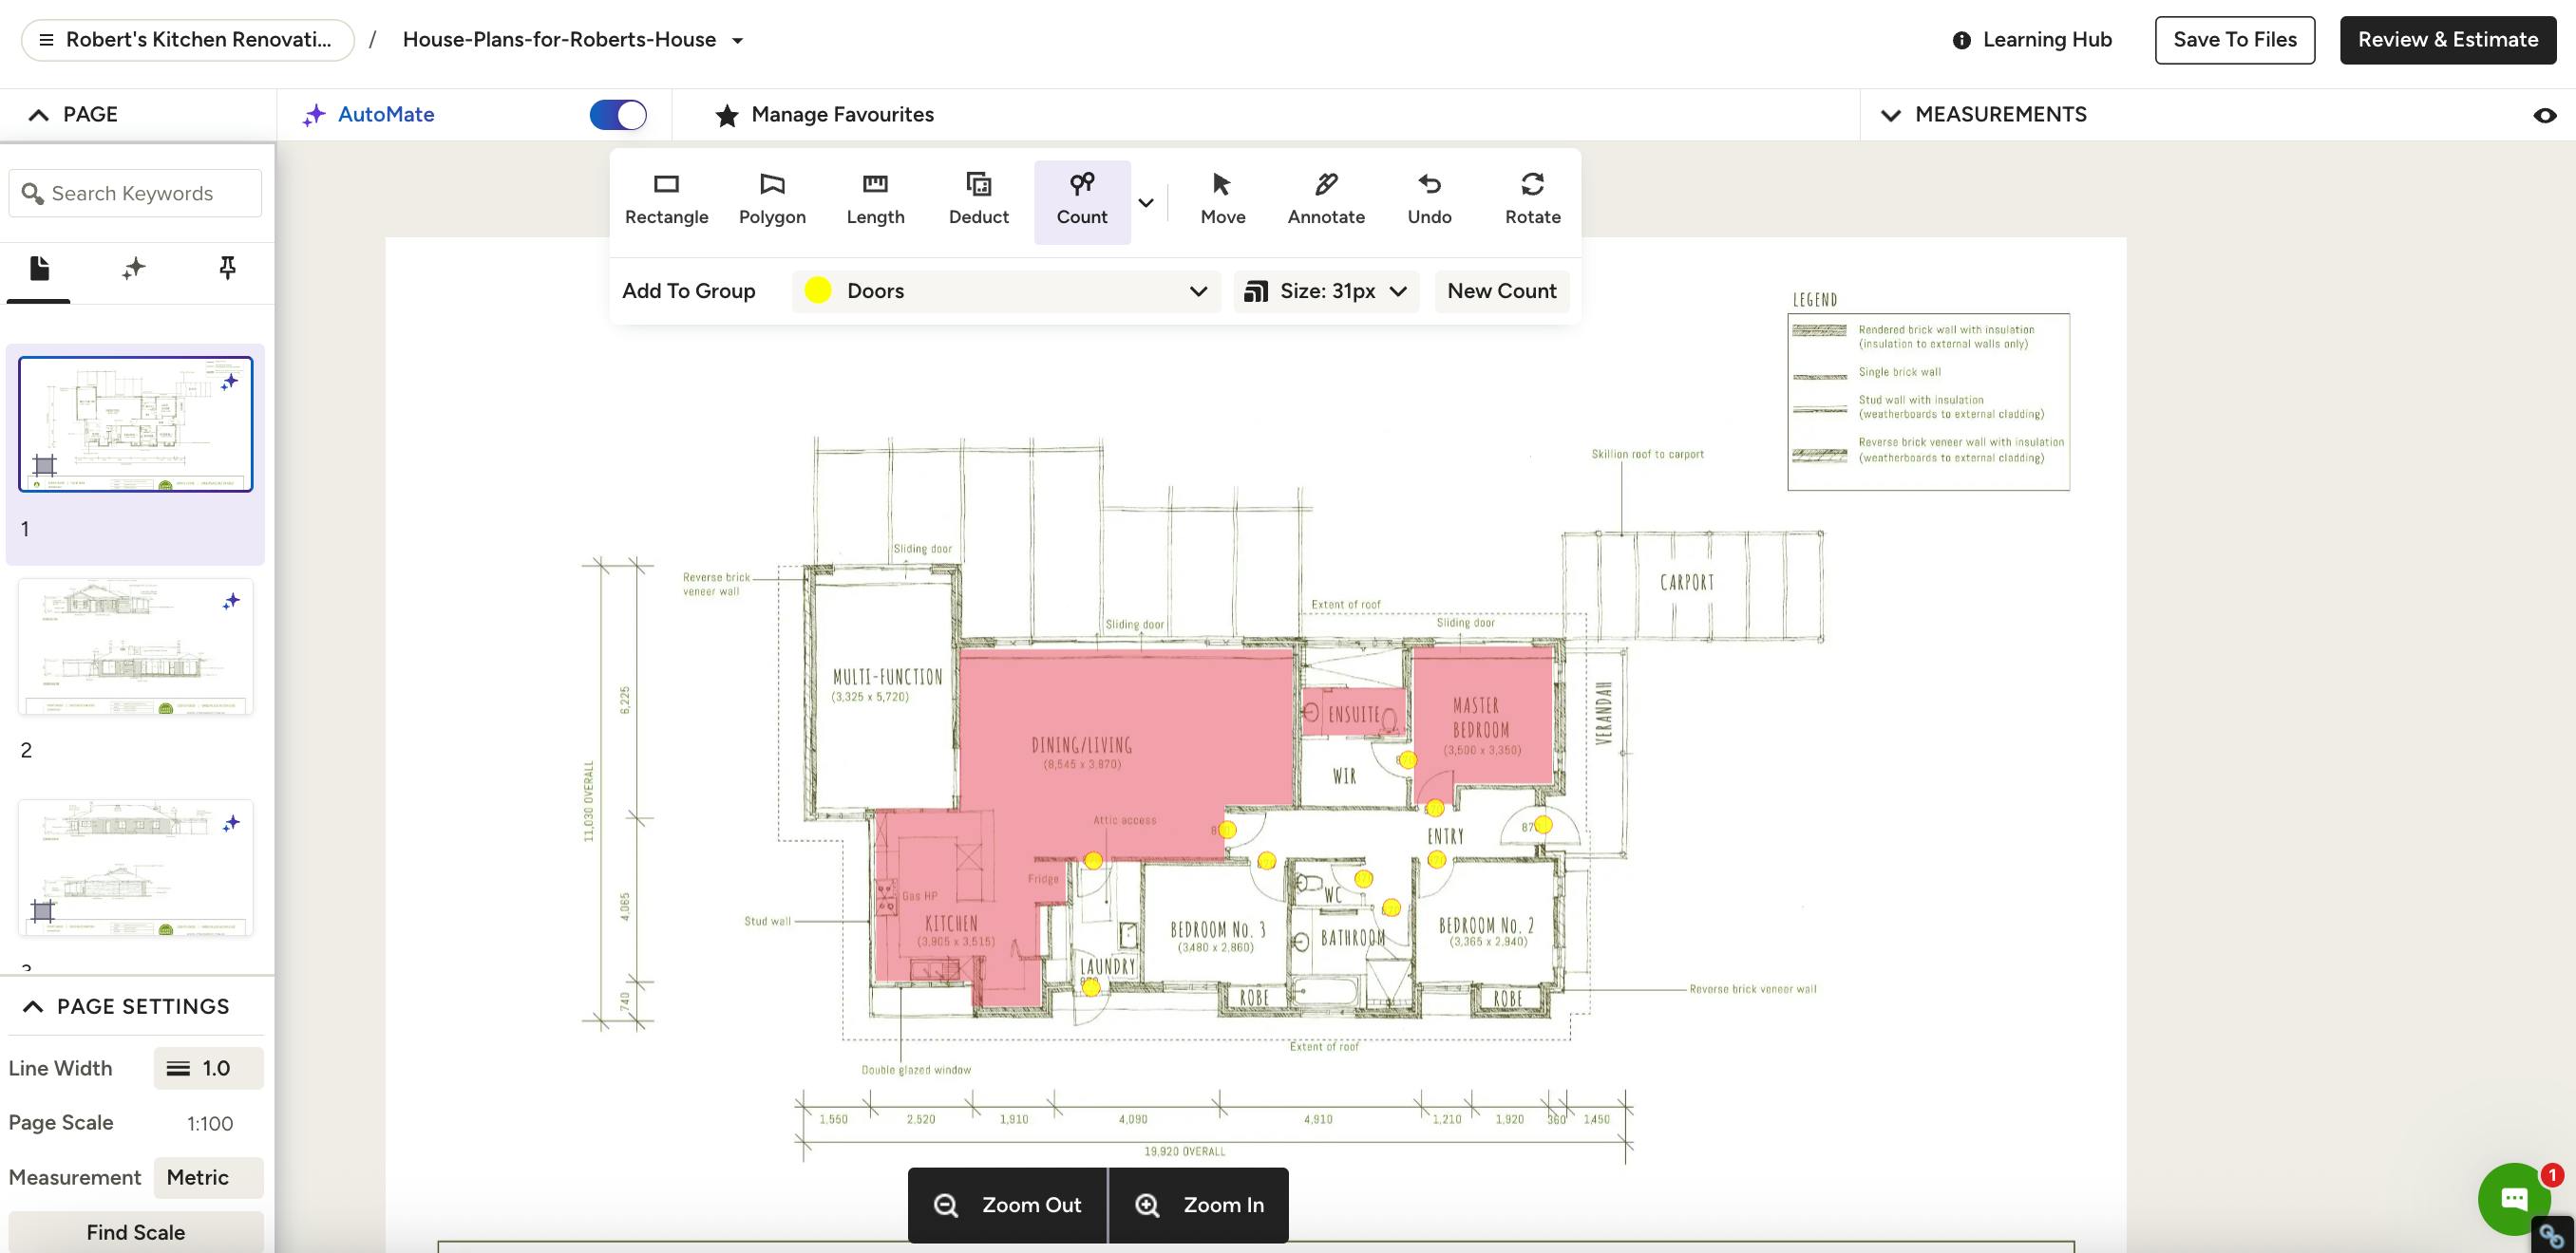Turn off the AutoMate toggle
Viewport: 2576px width, 1253px height.
[618, 115]
